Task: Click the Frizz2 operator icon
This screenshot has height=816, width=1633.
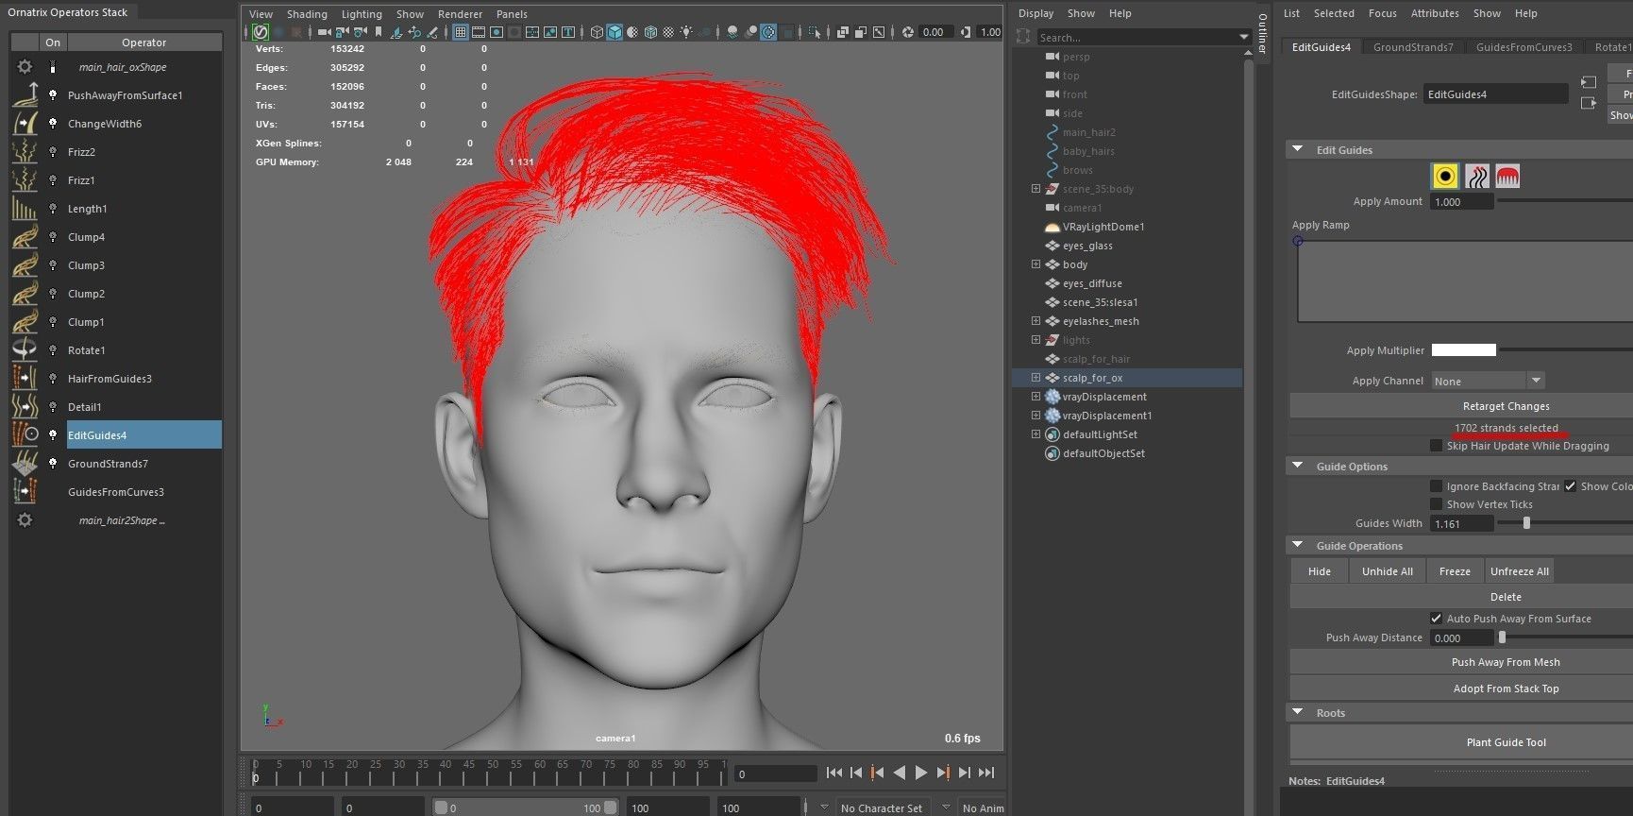Action: click(x=25, y=151)
